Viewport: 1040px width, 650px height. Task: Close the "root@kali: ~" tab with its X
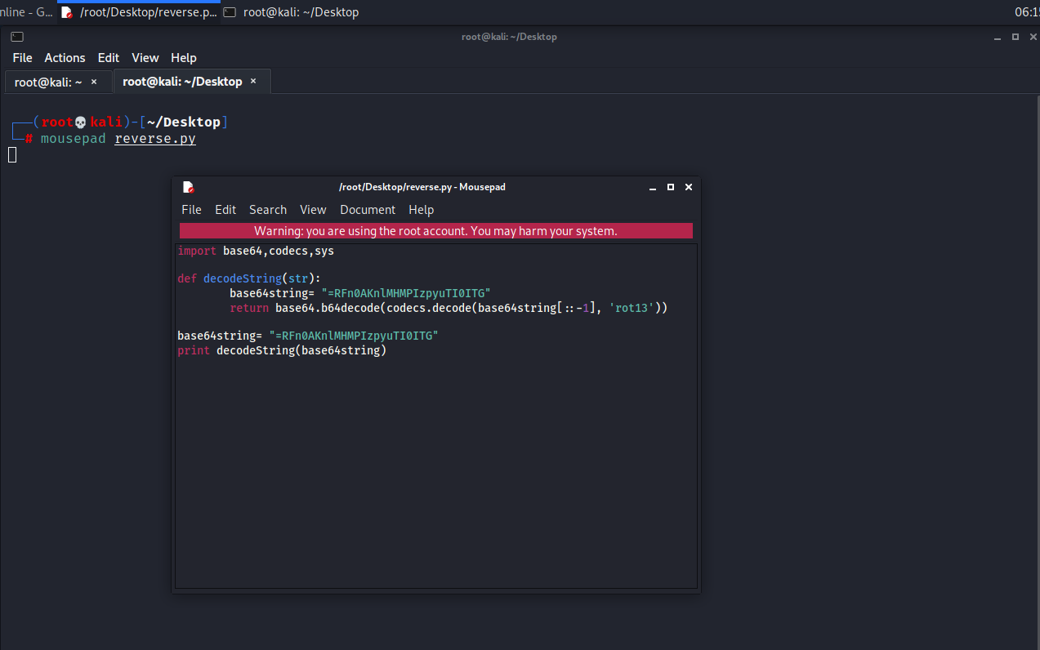pos(94,82)
